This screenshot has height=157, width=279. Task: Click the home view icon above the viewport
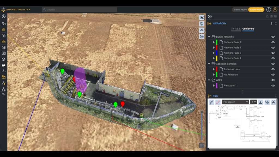201,17
